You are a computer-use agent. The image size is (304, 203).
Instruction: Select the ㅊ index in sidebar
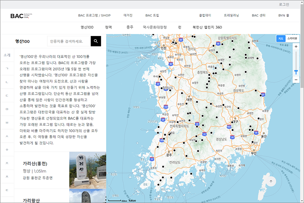pos(7,177)
